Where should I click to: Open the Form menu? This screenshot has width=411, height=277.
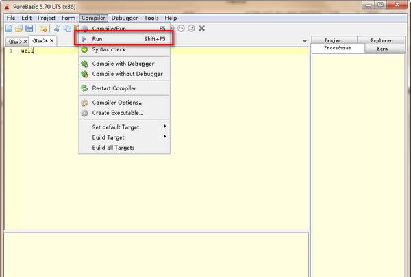(68, 18)
